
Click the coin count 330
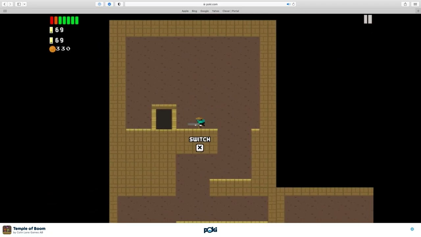point(63,49)
